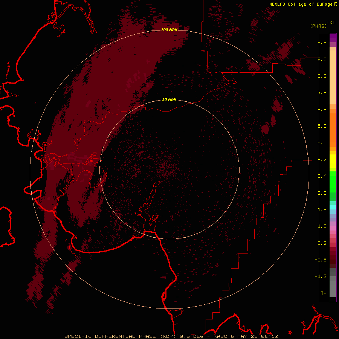Click the -1.3 value on the color scale
This screenshot has width=339, height=339.
321,276
